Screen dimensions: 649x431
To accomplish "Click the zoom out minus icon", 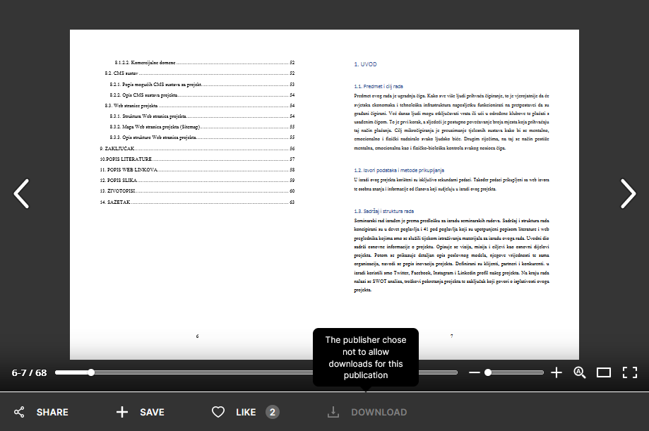I will pyautogui.click(x=475, y=372).
